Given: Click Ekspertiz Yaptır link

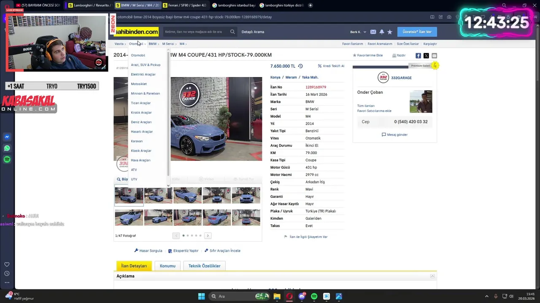Looking at the screenshot, I should (183, 251).
